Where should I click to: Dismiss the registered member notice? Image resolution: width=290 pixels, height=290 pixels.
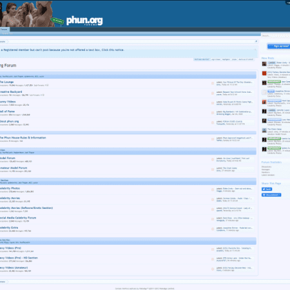click(255, 50)
